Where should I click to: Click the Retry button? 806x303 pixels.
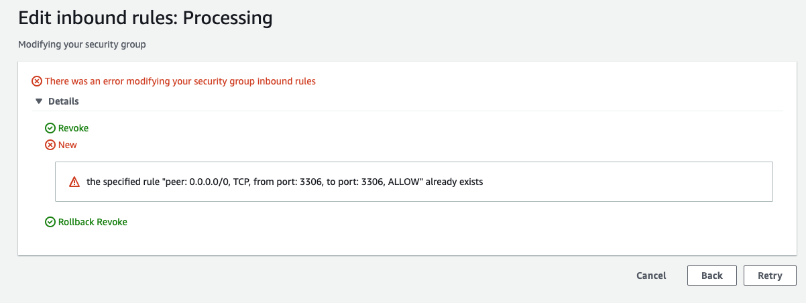coord(770,276)
